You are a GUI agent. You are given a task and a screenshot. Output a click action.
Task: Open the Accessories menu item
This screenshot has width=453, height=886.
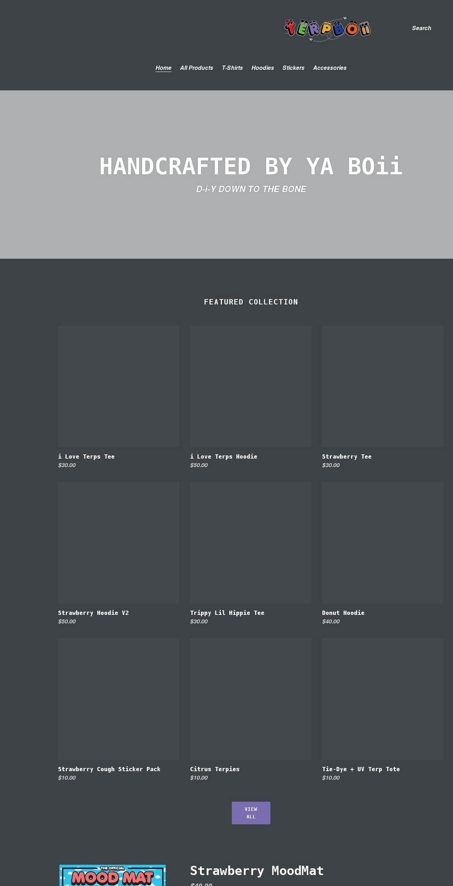pos(329,68)
